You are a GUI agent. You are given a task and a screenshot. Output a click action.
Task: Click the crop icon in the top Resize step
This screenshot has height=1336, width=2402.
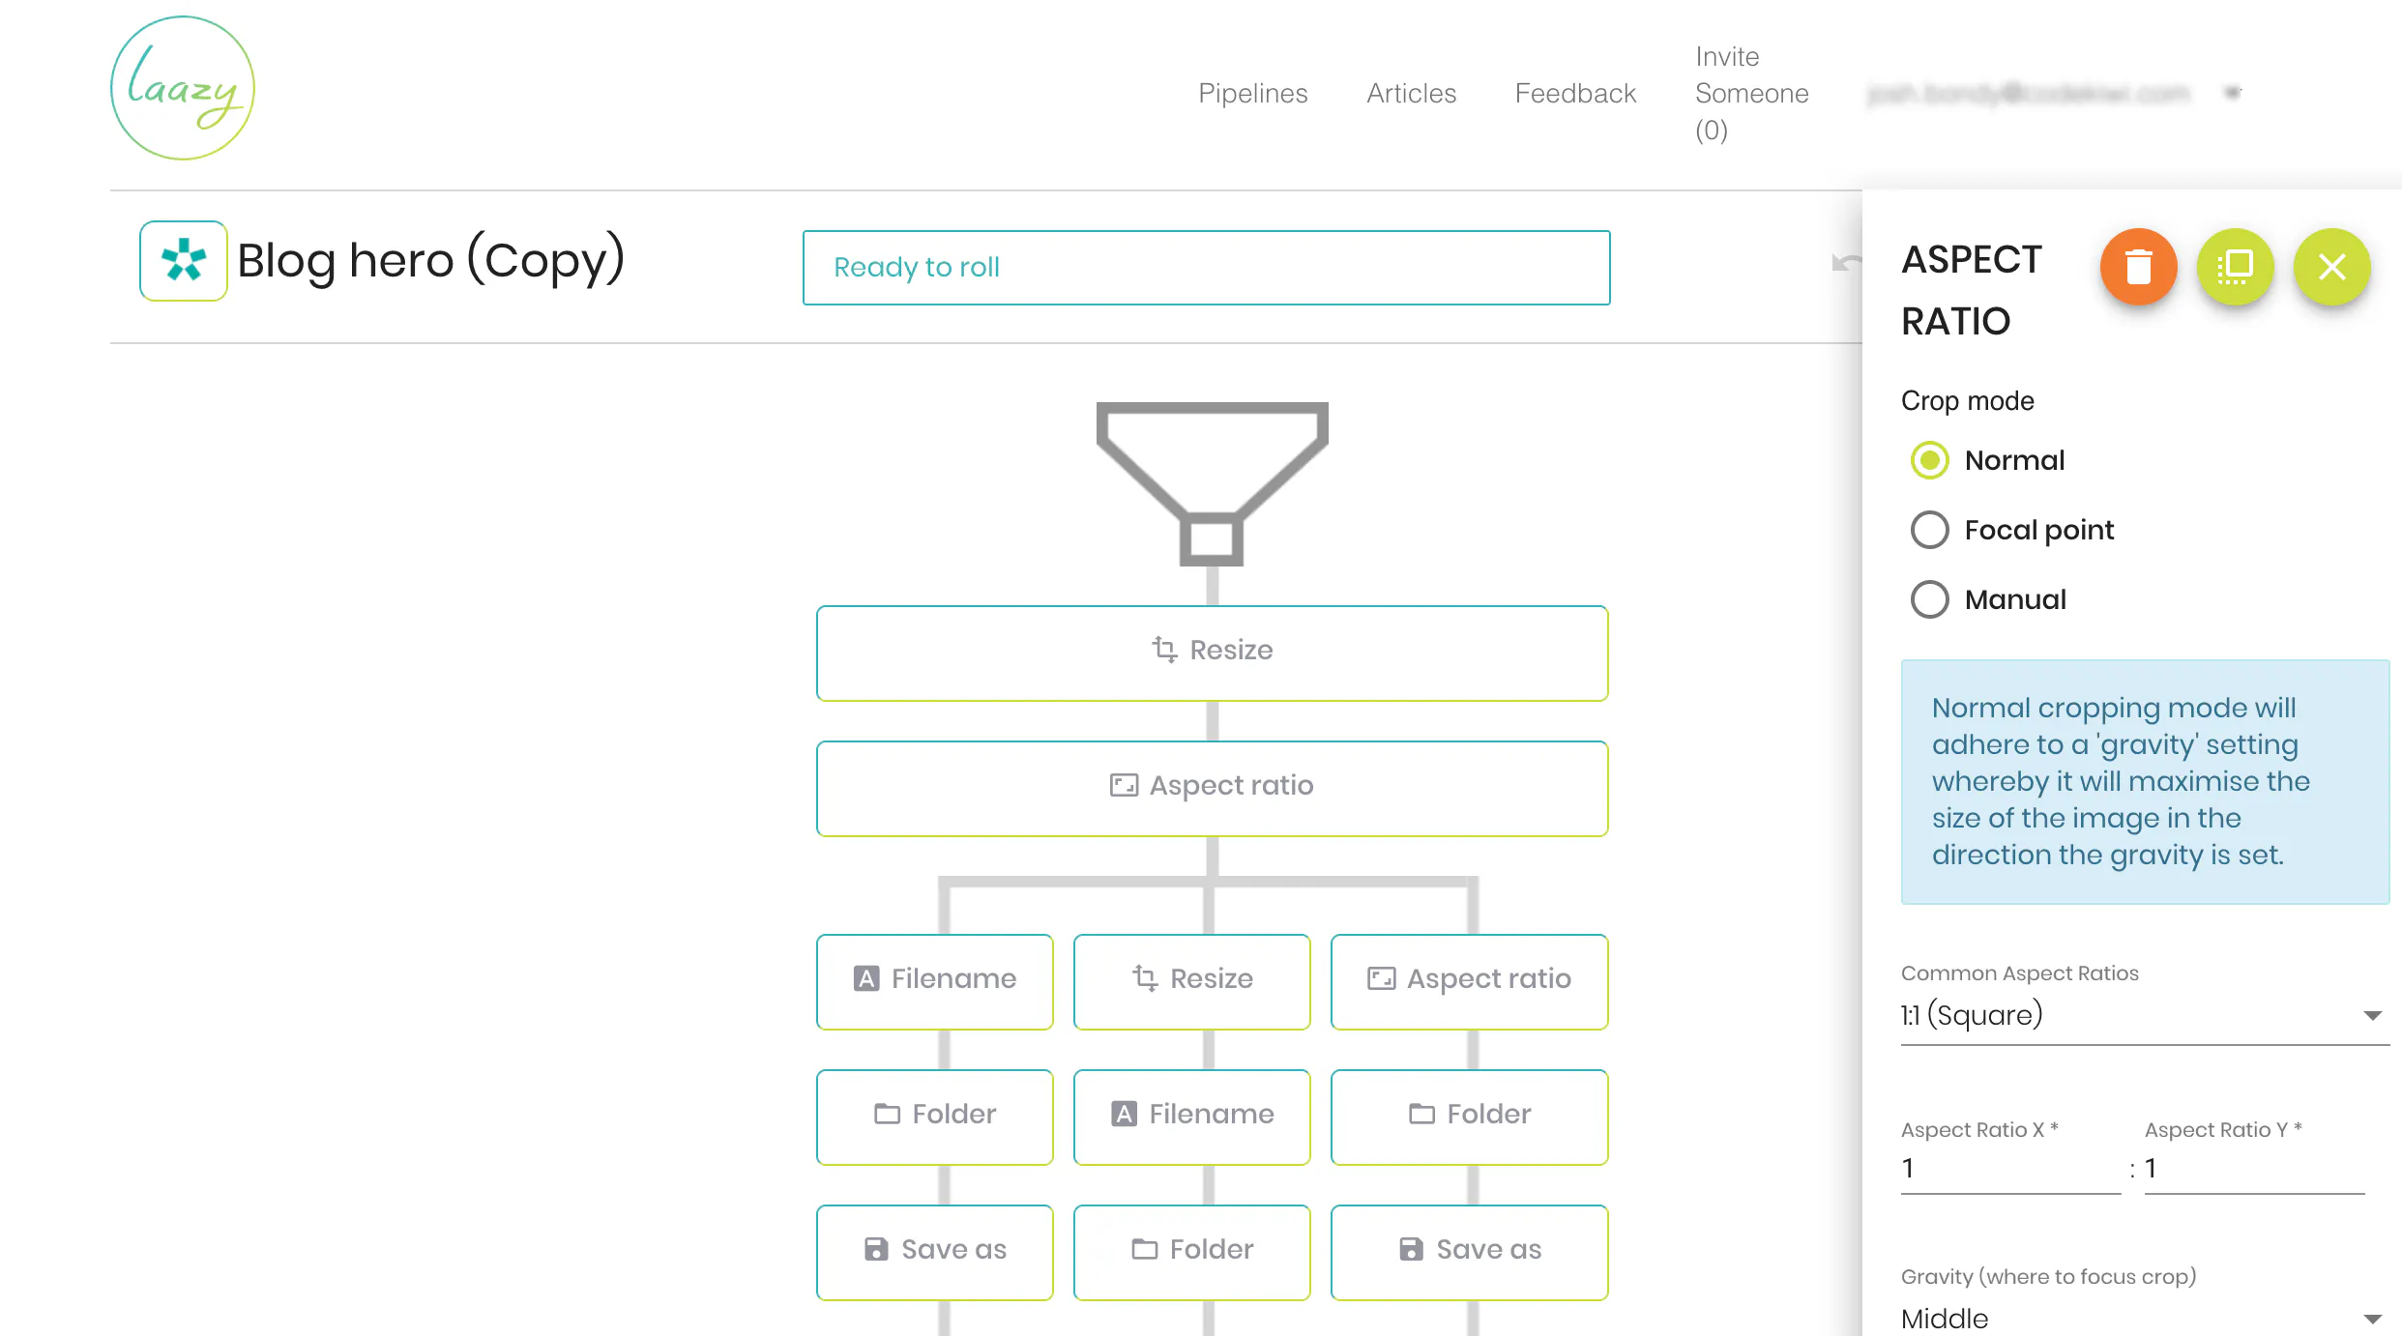tap(1164, 650)
